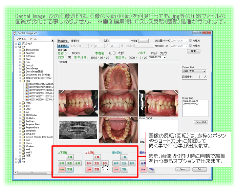Select the eclipse-jee-galileo-win32 folder

pos(39,78)
